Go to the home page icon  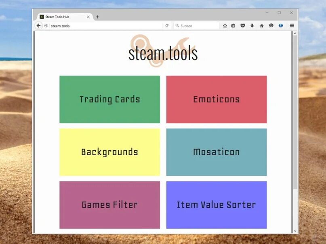[x=262, y=25]
